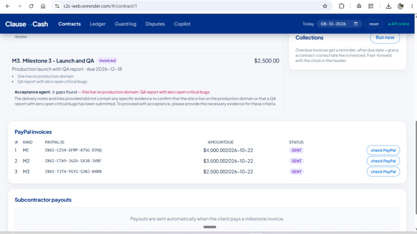Click the $4,000.00 invoice amount

coord(215,150)
